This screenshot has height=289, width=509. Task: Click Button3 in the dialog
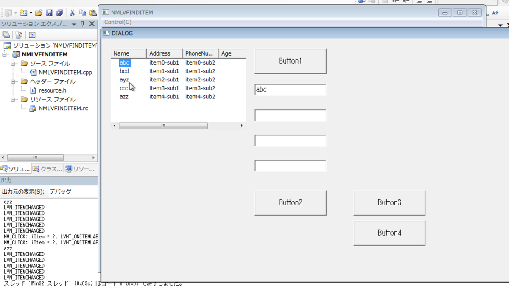(389, 203)
